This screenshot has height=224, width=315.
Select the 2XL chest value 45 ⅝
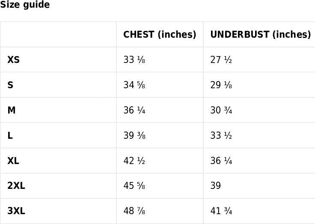[134, 186]
